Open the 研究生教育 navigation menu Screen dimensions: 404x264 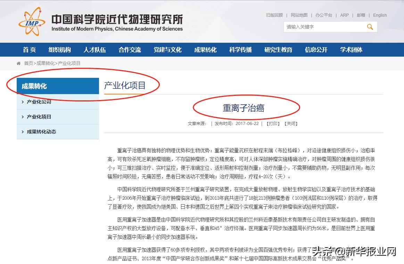pyautogui.click(x=278, y=50)
